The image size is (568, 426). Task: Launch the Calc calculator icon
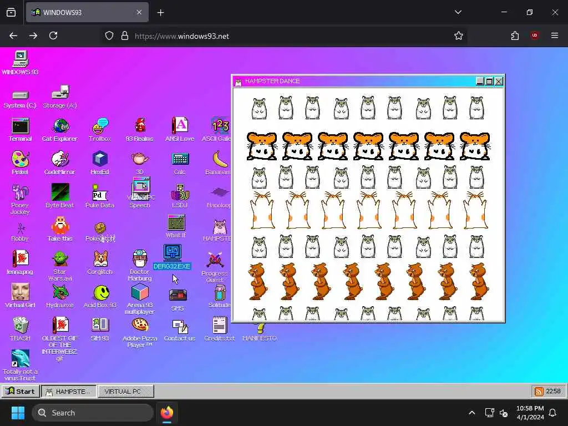click(x=180, y=163)
